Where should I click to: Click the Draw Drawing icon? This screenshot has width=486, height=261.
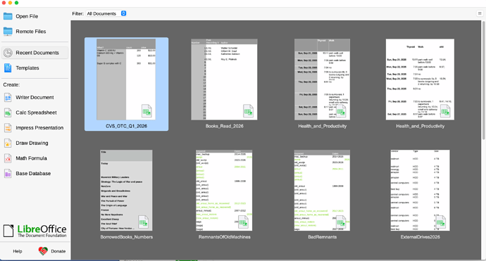(8, 143)
